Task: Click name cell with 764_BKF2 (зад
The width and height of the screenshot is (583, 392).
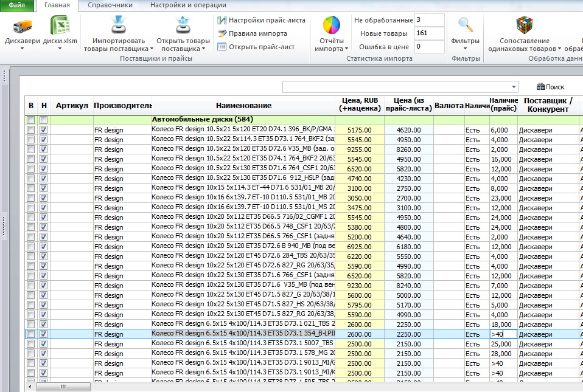Action: click(x=243, y=139)
